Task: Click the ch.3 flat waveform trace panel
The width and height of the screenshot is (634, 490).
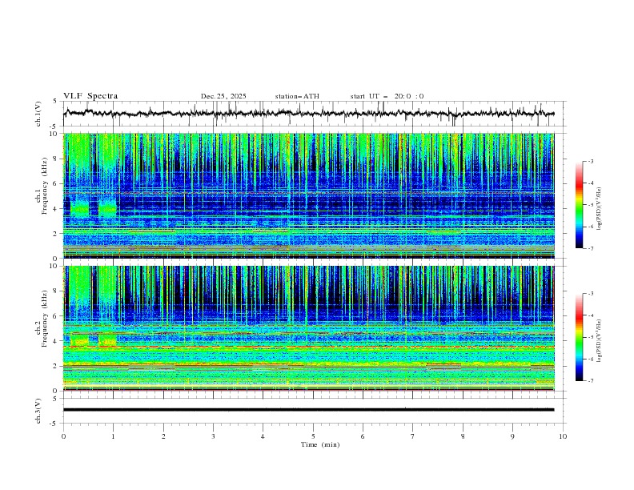Action: (315, 411)
